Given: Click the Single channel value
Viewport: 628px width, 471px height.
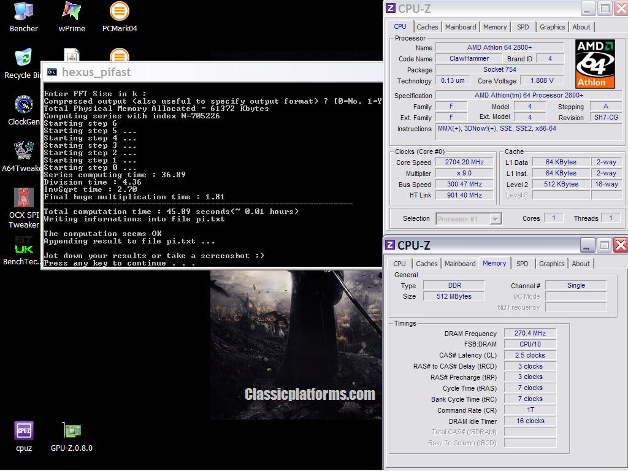Looking at the screenshot, I should pyautogui.click(x=576, y=286).
